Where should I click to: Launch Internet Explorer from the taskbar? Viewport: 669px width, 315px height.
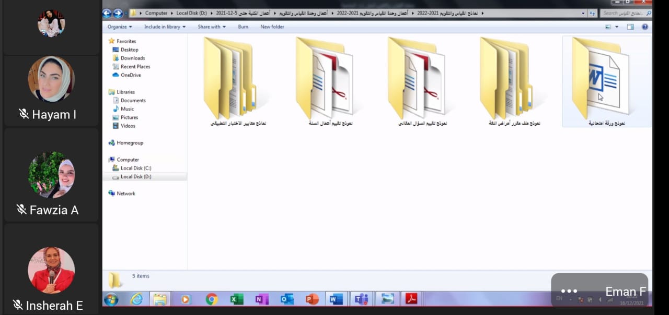136,299
